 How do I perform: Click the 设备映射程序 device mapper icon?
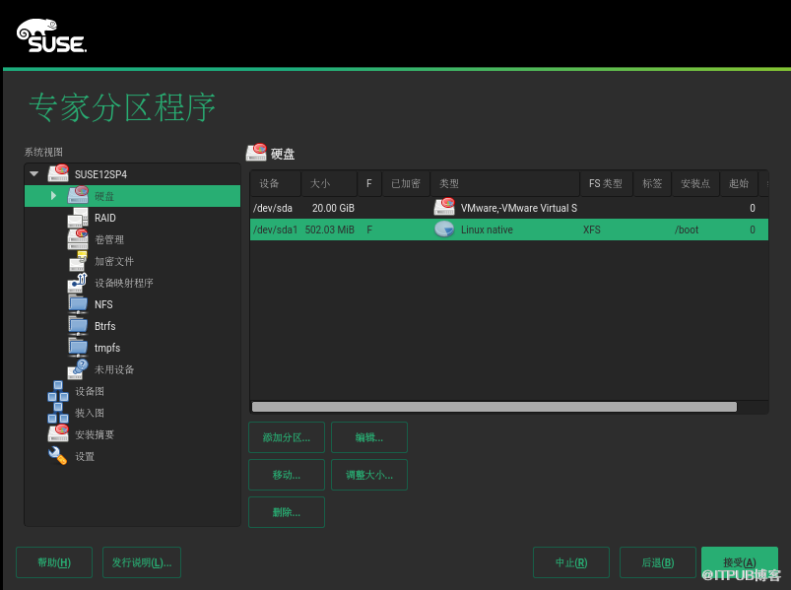78,283
